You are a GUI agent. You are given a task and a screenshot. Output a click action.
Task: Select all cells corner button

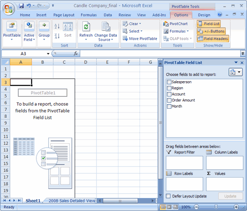pos(5,62)
